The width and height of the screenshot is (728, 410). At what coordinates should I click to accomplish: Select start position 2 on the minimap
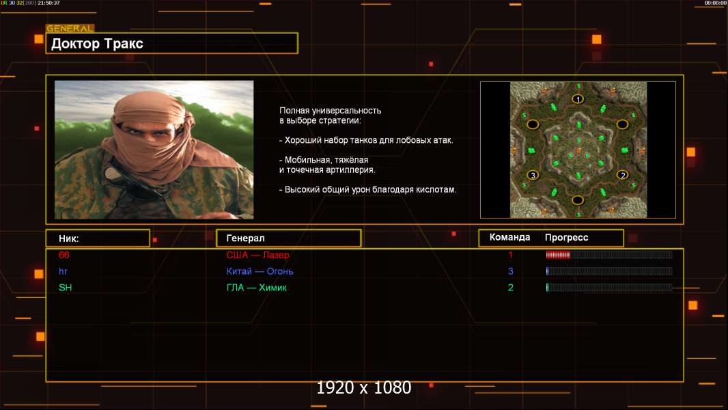623,175
